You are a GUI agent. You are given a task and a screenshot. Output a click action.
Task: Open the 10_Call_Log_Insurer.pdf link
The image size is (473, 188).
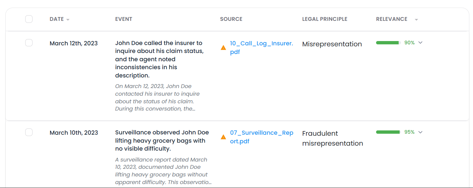tap(261, 48)
